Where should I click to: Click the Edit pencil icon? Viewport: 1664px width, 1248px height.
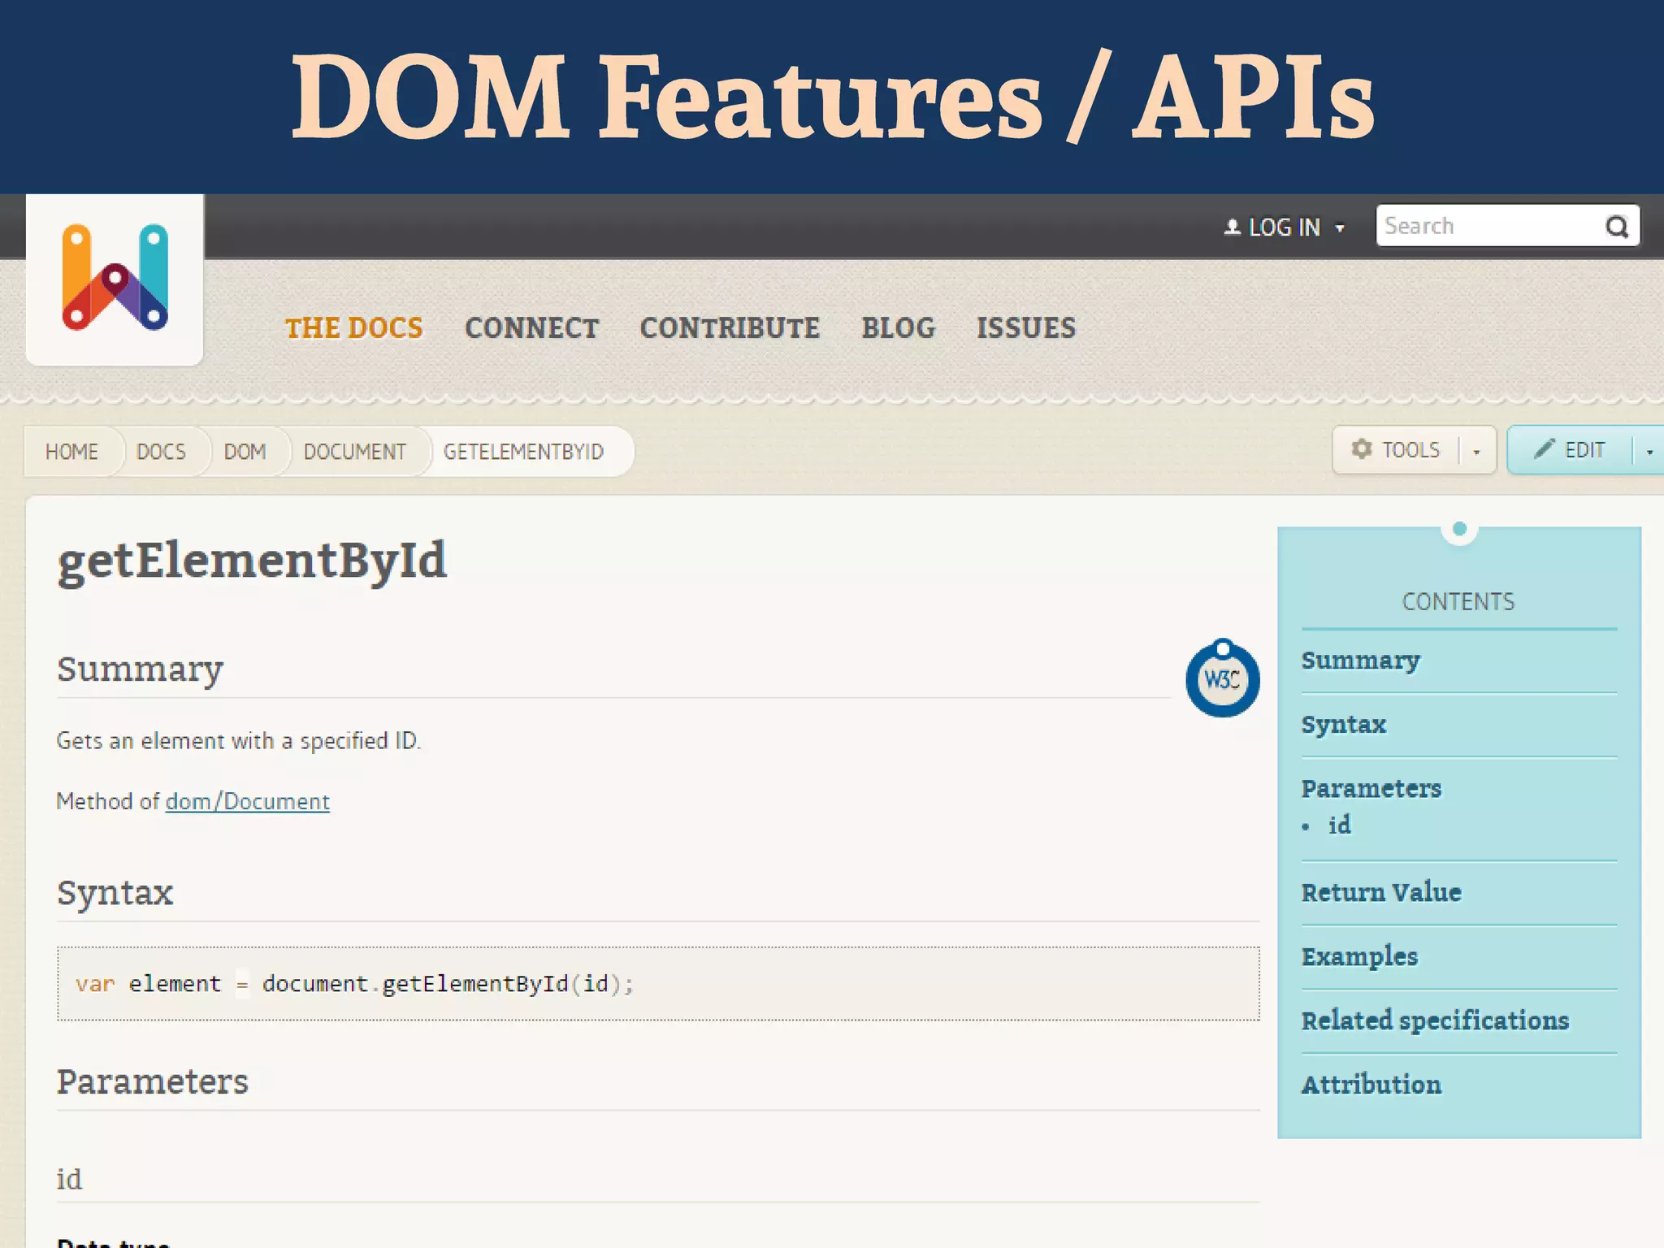(x=1544, y=449)
